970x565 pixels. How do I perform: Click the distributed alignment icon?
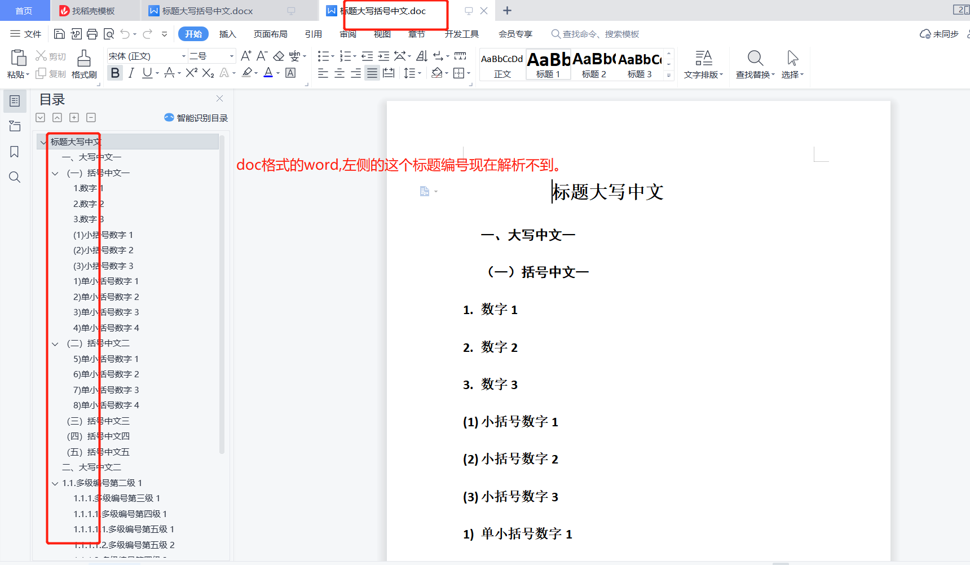tap(389, 73)
